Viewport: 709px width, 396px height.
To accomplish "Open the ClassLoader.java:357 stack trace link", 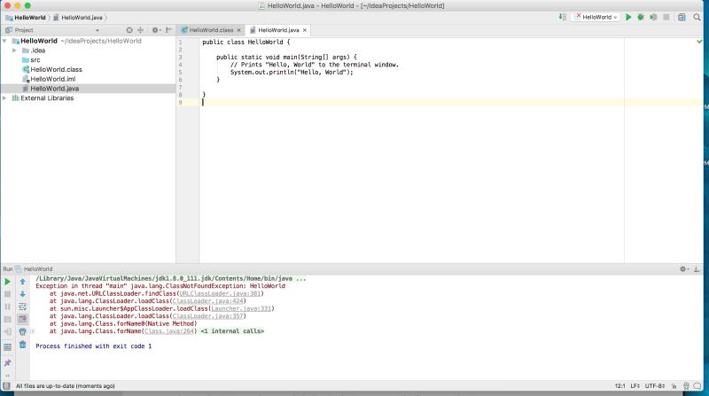I will 208,316.
